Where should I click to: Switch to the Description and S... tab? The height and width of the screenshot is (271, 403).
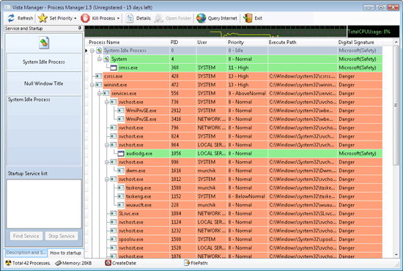click(x=26, y=253)
